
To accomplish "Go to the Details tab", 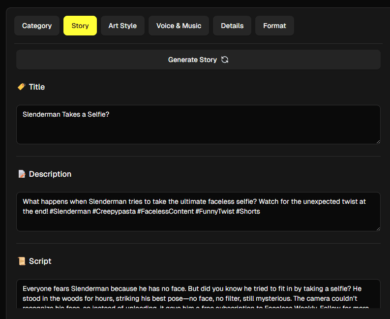I will [232, 26].
